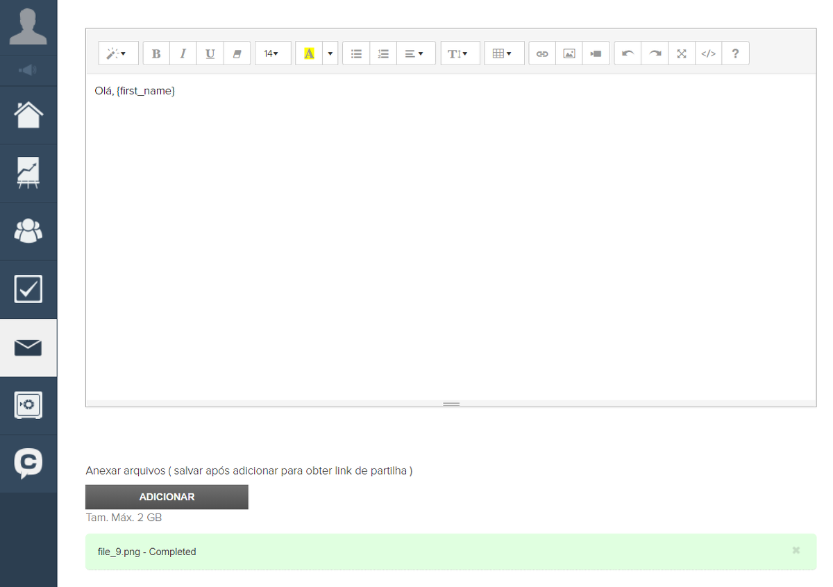The image size is (833, 587).
Task: Insert a hyperlink using link icon
Action: 543,53
